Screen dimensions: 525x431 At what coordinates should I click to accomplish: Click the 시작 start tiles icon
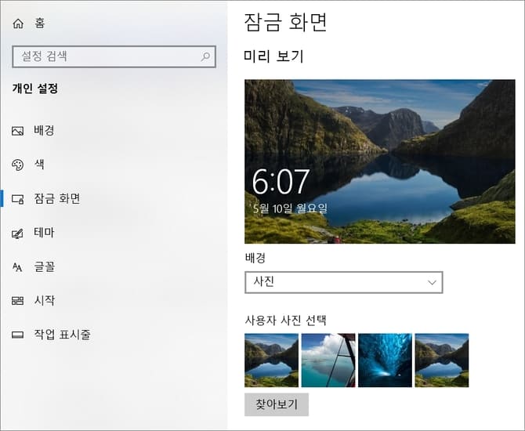pos(18,301)
